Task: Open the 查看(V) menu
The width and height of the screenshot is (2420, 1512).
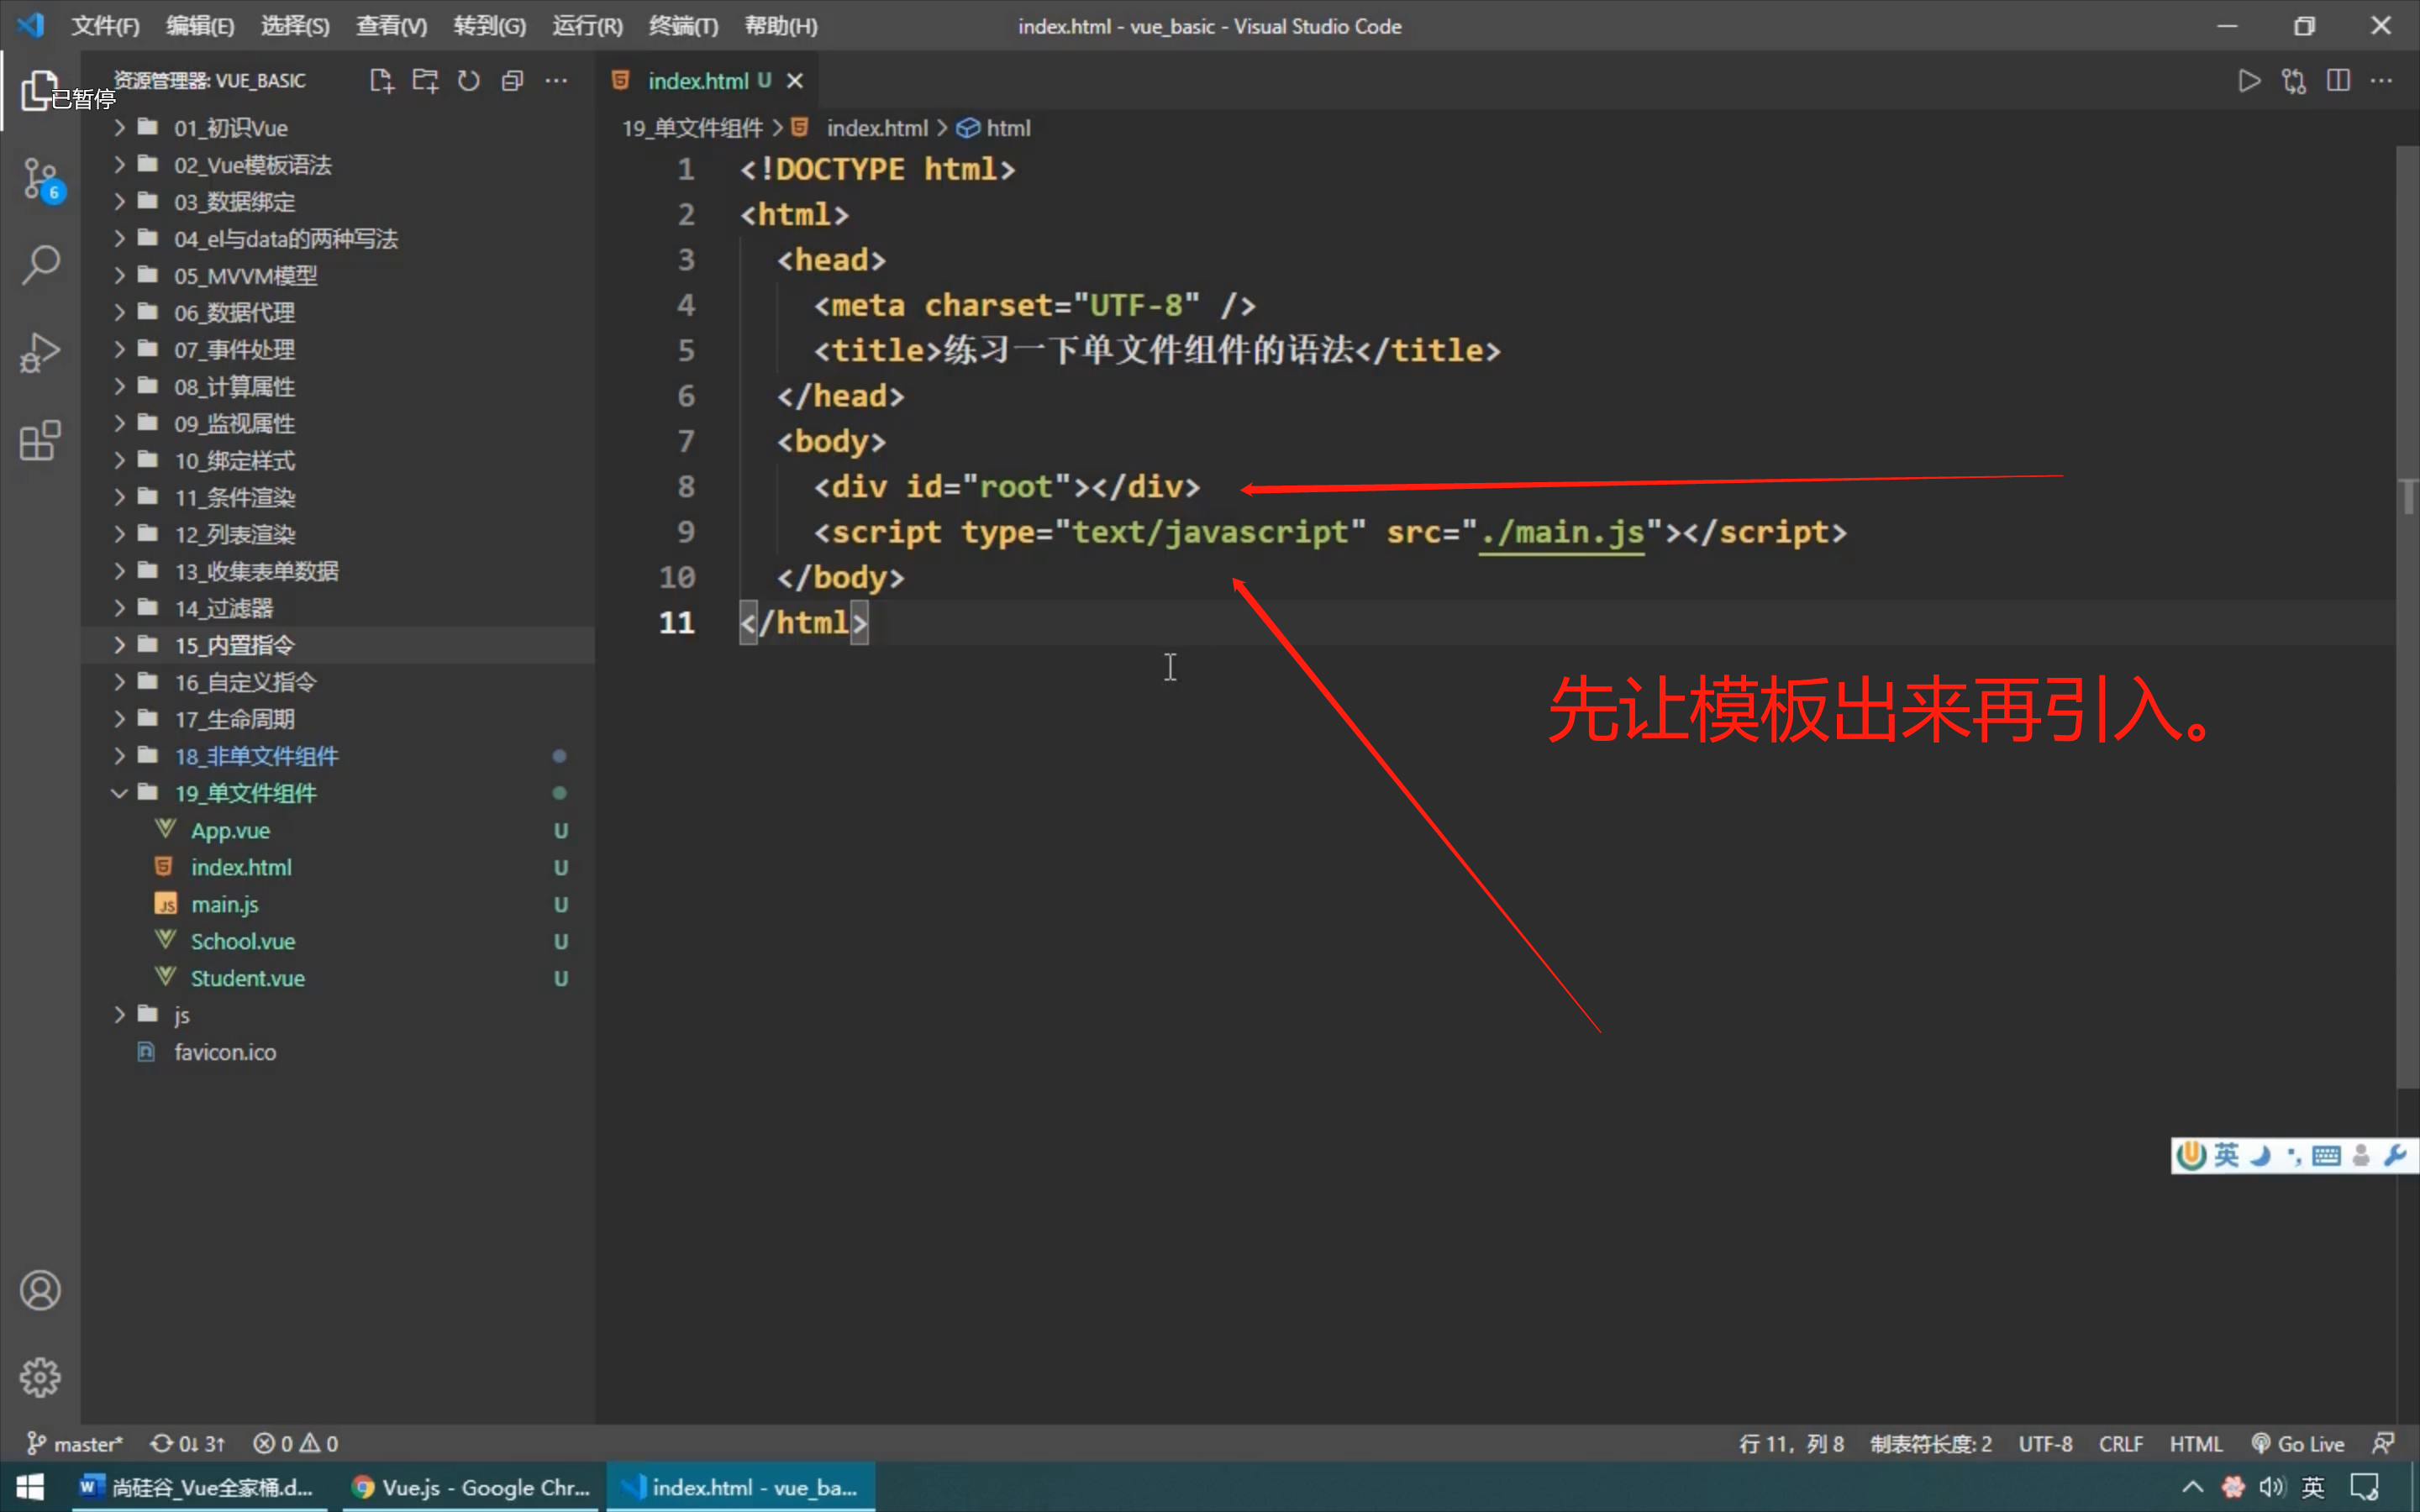Action: coord(391,26)
